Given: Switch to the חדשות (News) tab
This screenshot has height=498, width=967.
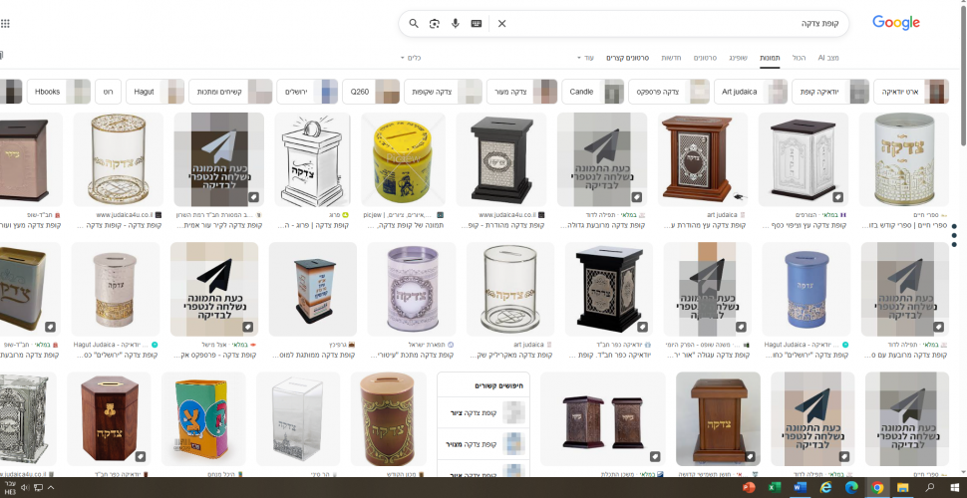Looking at the screenshot, I should 672,58.
